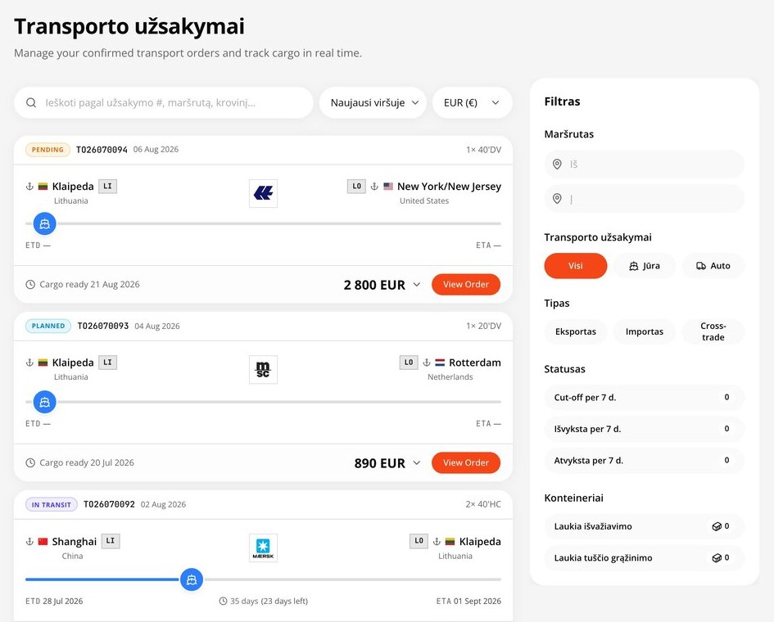
Task: Click the anchor icon beside Shanghai
Action: coord(29,542)
